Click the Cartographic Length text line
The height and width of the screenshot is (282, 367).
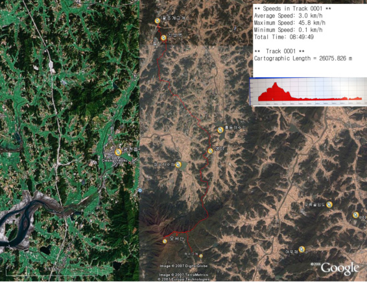pyautogui.click(x=303, y=58)
